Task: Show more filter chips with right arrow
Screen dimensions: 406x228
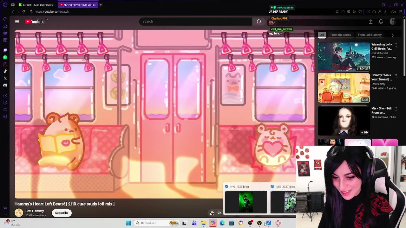Action: pos(393,35)
